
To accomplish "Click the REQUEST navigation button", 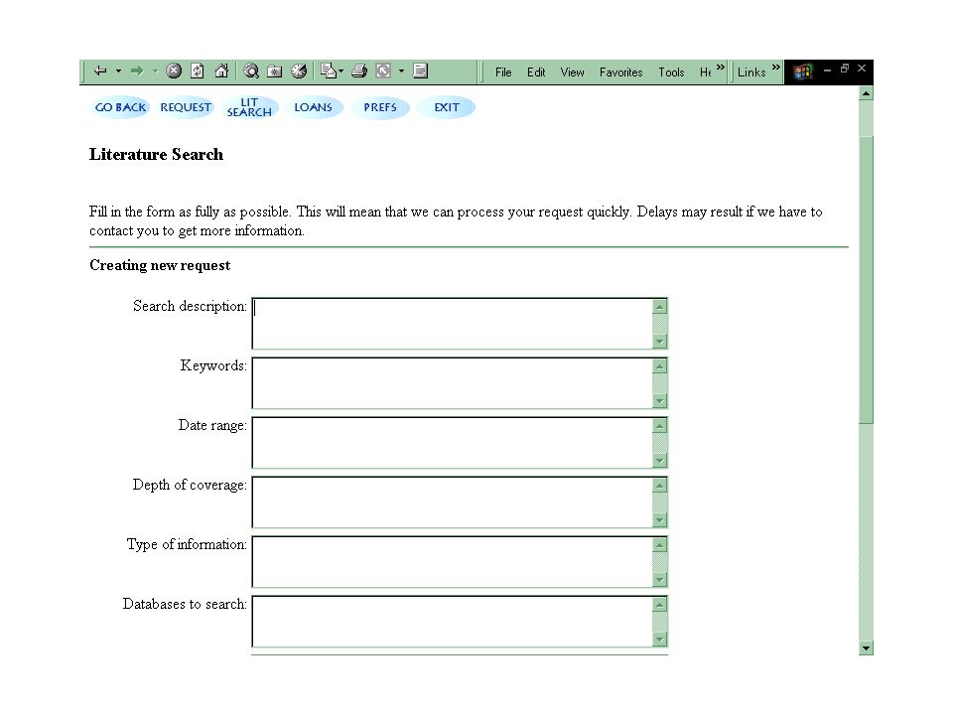I will coord(186,107).
